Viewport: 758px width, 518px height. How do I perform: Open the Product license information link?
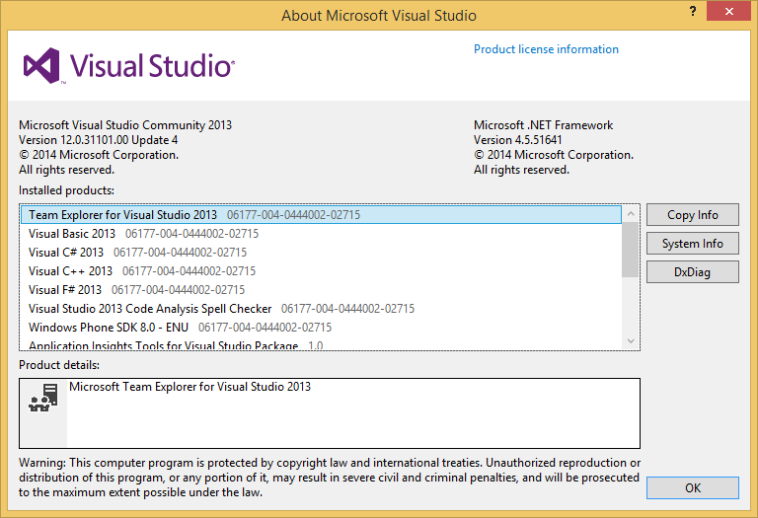pyautogui.click(x=546, y=49)
